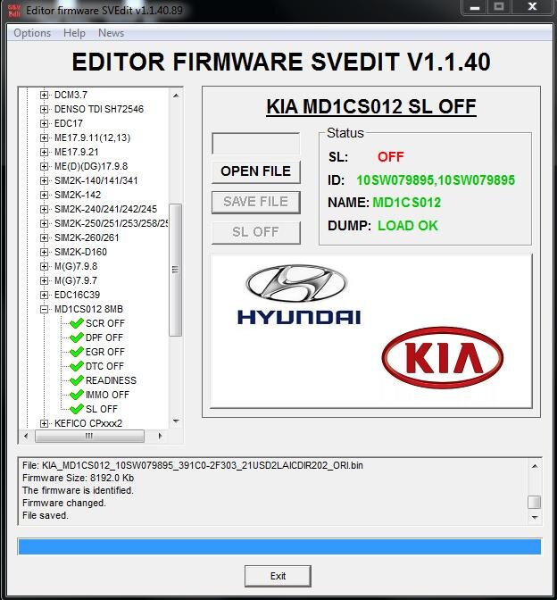Select the IMMO OFF tree item
This screenshot has width=557, height=600.
[107, 395]
